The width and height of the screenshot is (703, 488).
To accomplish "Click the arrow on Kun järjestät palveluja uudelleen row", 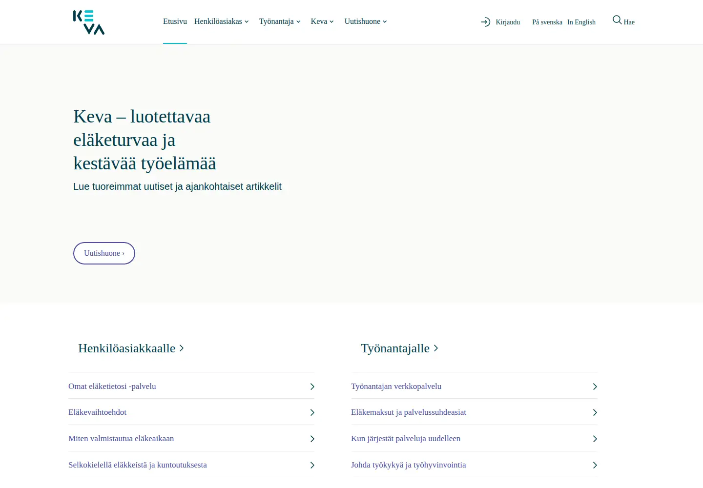I will coord(595,439).
